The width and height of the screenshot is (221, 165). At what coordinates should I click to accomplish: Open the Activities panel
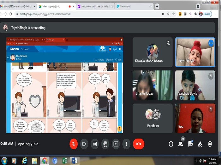200,144
